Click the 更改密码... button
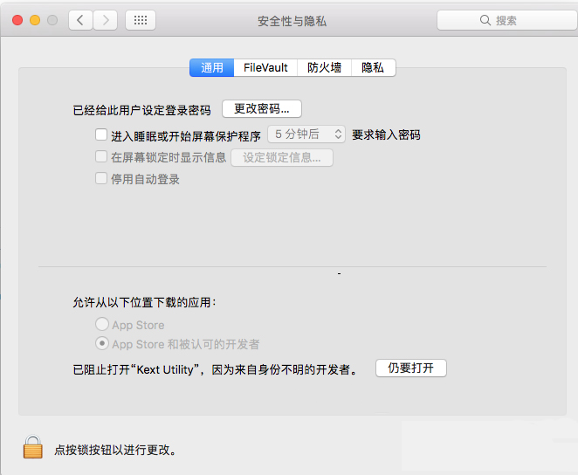578x475 pixels. tap(262, 108)
